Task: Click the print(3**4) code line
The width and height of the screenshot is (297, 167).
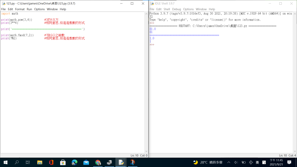Action: tap(10, 23)
